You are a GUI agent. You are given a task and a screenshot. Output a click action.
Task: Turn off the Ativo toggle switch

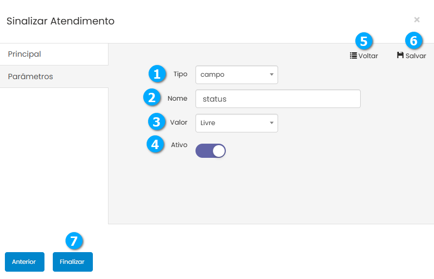[x=211, y=151]
